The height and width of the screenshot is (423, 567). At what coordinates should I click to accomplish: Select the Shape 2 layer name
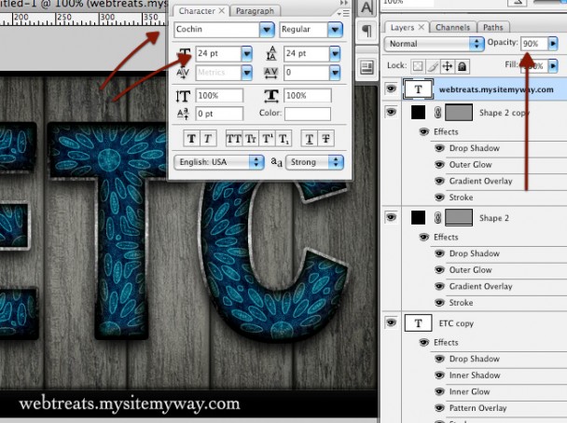494,218
